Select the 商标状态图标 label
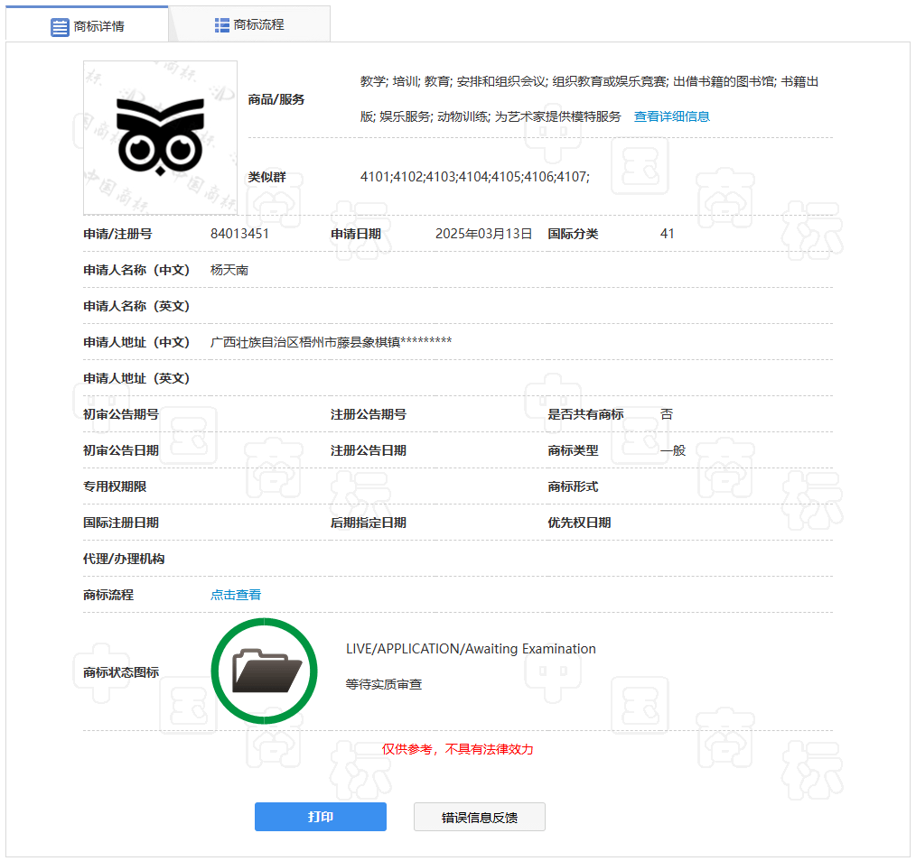Screen dimensions: 916x861 [121, 672]
